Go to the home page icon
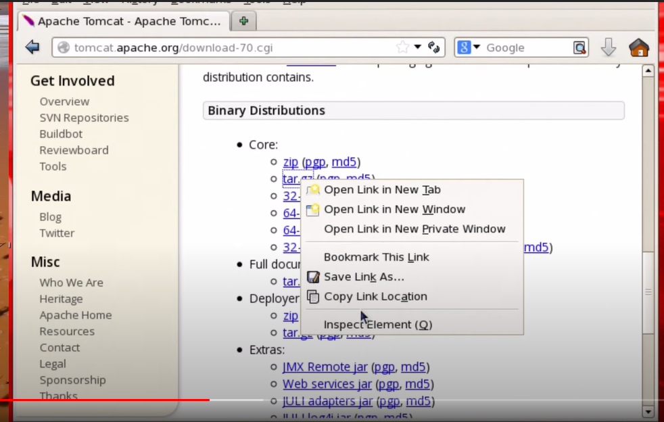 click(638, 47)
